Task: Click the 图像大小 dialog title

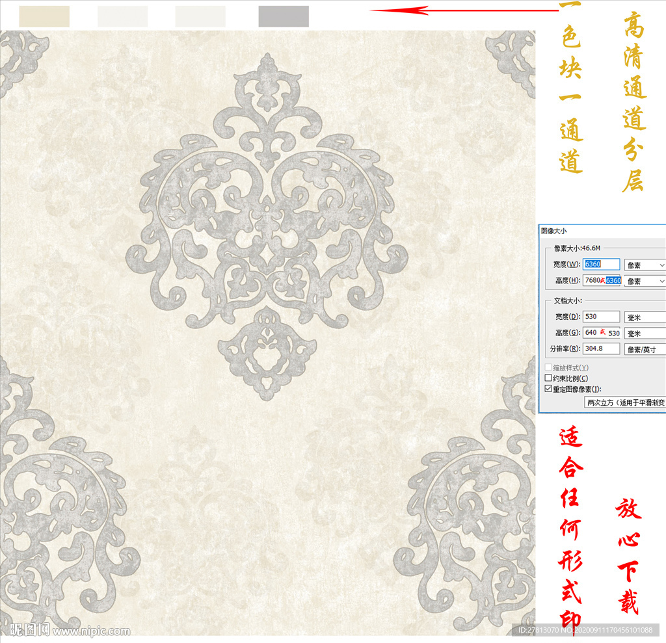Action: [553, 231]
